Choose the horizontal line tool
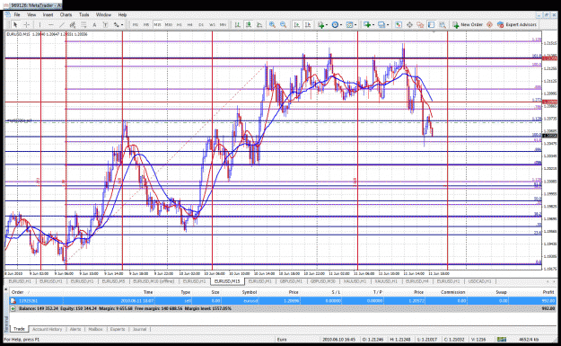This screenshot has height=346, width=561. 51,25
